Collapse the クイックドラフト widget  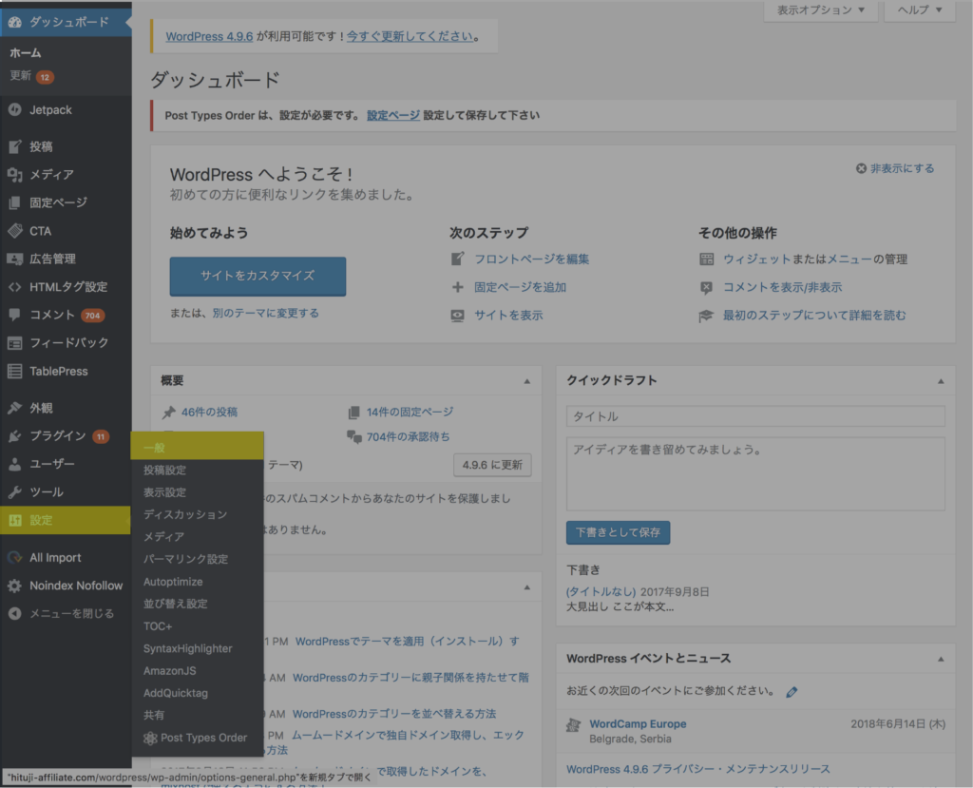tap(941, 381)
